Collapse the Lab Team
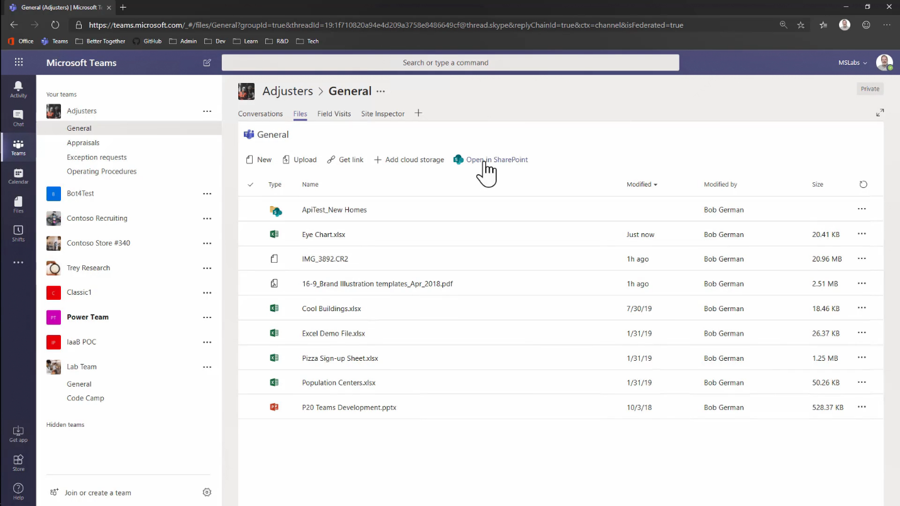900x506 pixels. 82,366
